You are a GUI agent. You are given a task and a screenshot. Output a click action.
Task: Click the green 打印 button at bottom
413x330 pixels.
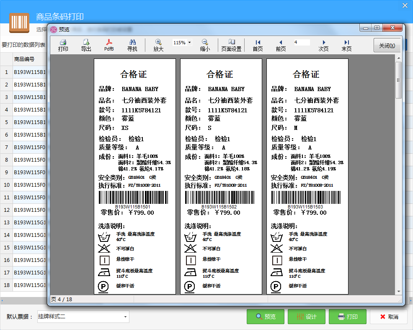(x=348, y=317)
